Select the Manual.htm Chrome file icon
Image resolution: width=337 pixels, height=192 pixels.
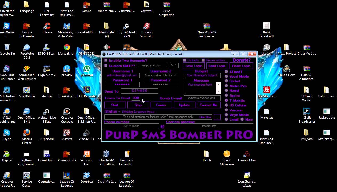67,50
